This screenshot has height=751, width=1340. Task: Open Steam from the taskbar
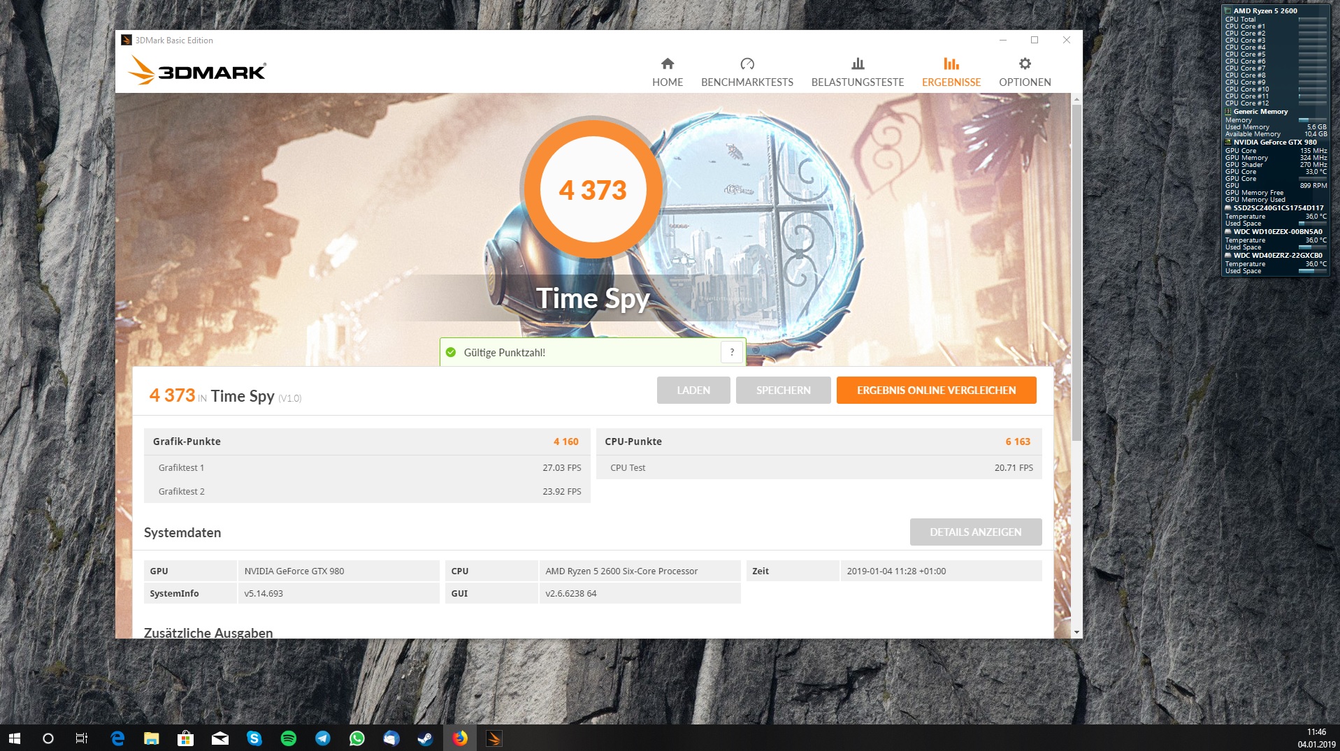click(x=425, y=738)
